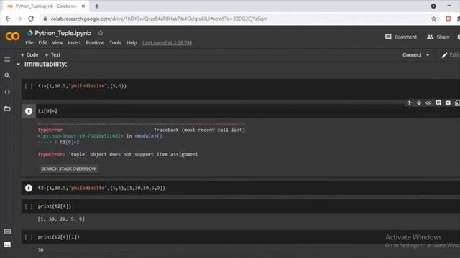Click the site padlock icon in address bar
Viewport: 460px width, 258px height.
[x=45, y=19]
